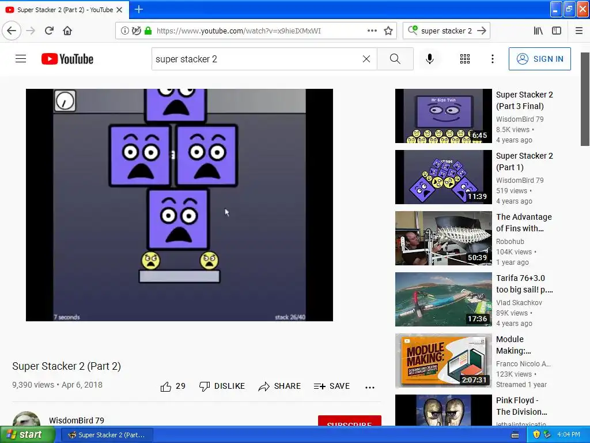This screenshot has height=443, width=590.
Task: Click the 9,390 views text
Action: [33, 385]
